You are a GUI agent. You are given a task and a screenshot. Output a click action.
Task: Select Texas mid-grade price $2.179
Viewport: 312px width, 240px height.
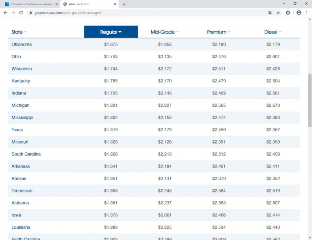(x=165, y=130)
